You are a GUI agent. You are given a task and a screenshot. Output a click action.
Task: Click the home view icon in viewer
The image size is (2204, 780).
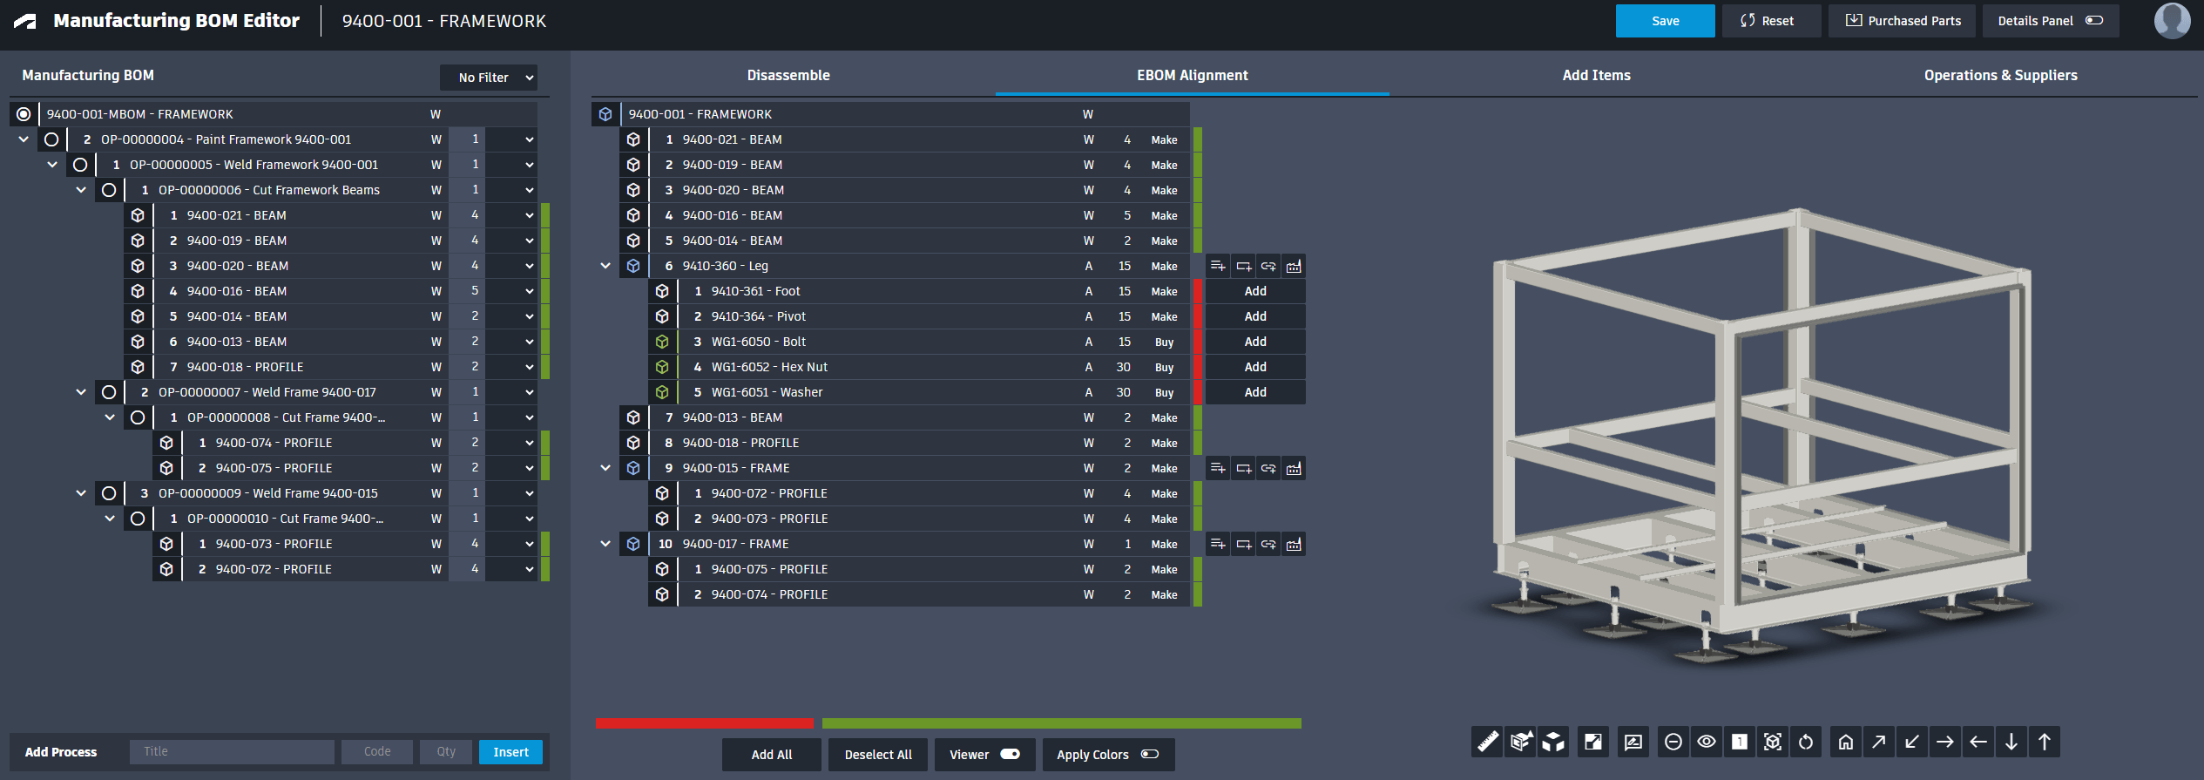click(x=1845, y=742)
